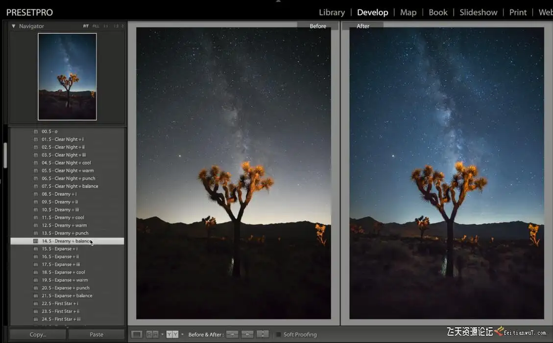This screenshot has width=553, height=343.
Task: Switch to the Book module
Action: (438, 12)
